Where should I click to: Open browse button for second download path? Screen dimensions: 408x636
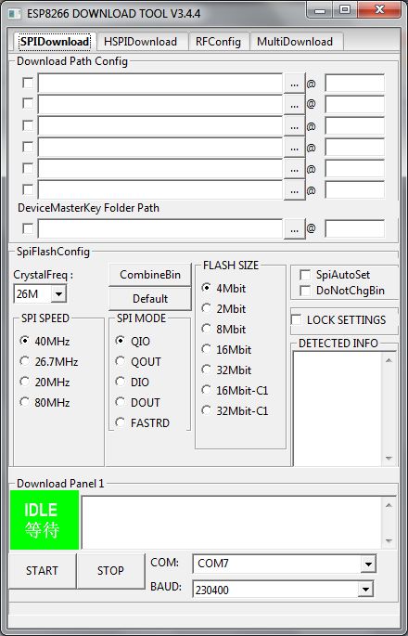coord(295,105)
